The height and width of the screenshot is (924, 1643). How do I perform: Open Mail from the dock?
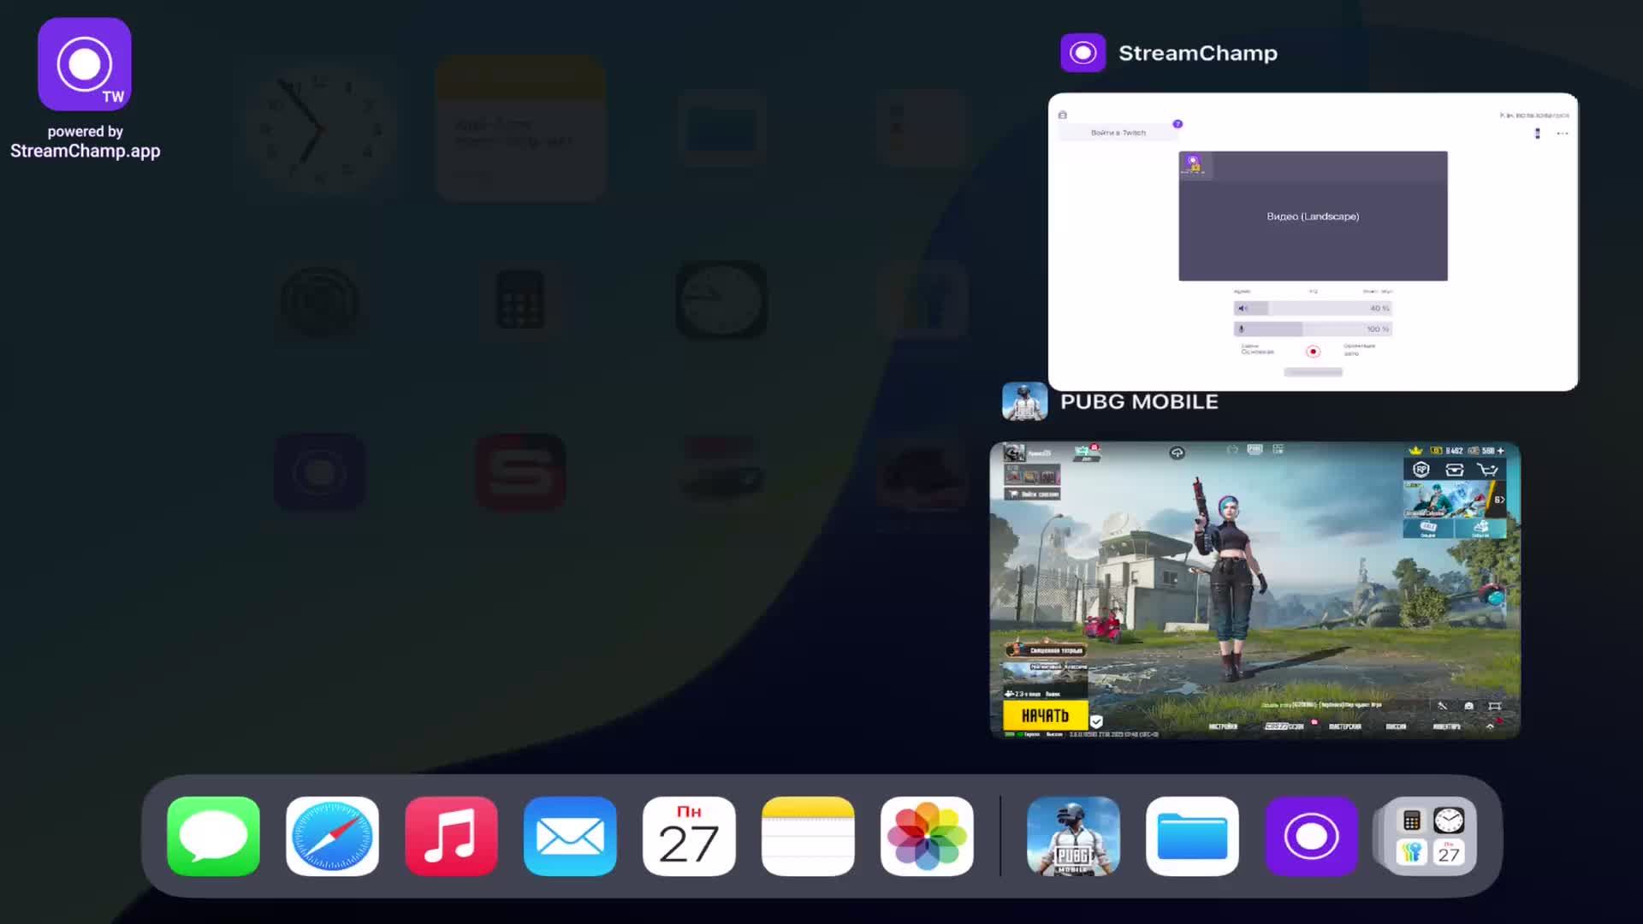[570, 836]
